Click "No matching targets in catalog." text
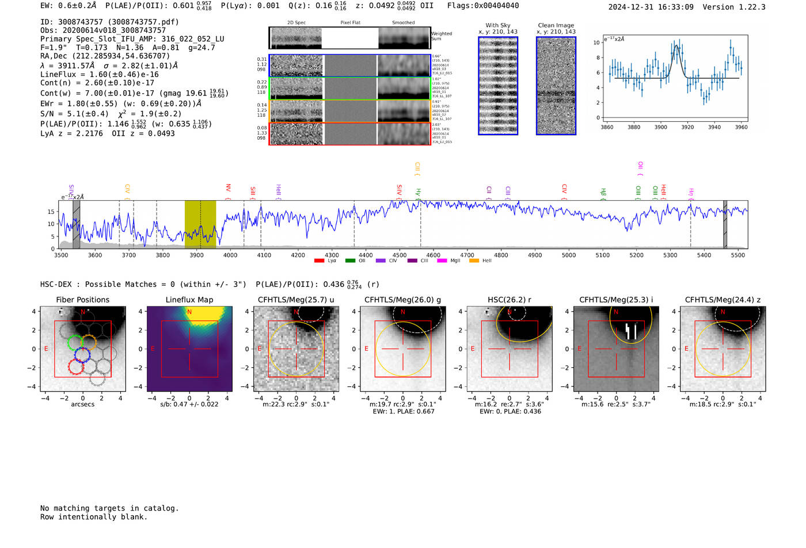The width and height of the screenshot is (806, 548). point(109,508)
